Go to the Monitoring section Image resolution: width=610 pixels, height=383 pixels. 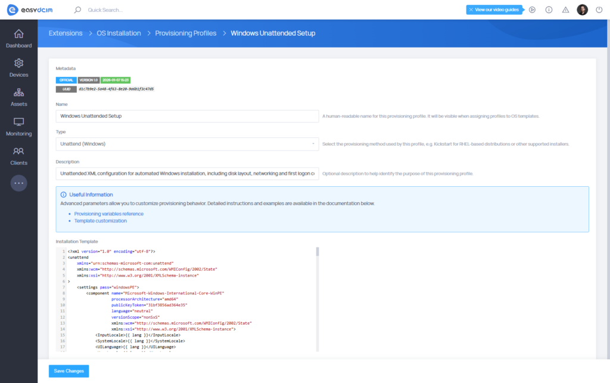tap(18, 125)
